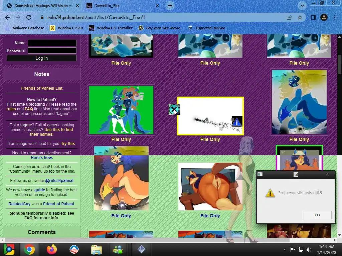This screenshot has width=342, height=256.
Task: Click the 'Friend of Paheal' link
Action: [x=59, y=204]
